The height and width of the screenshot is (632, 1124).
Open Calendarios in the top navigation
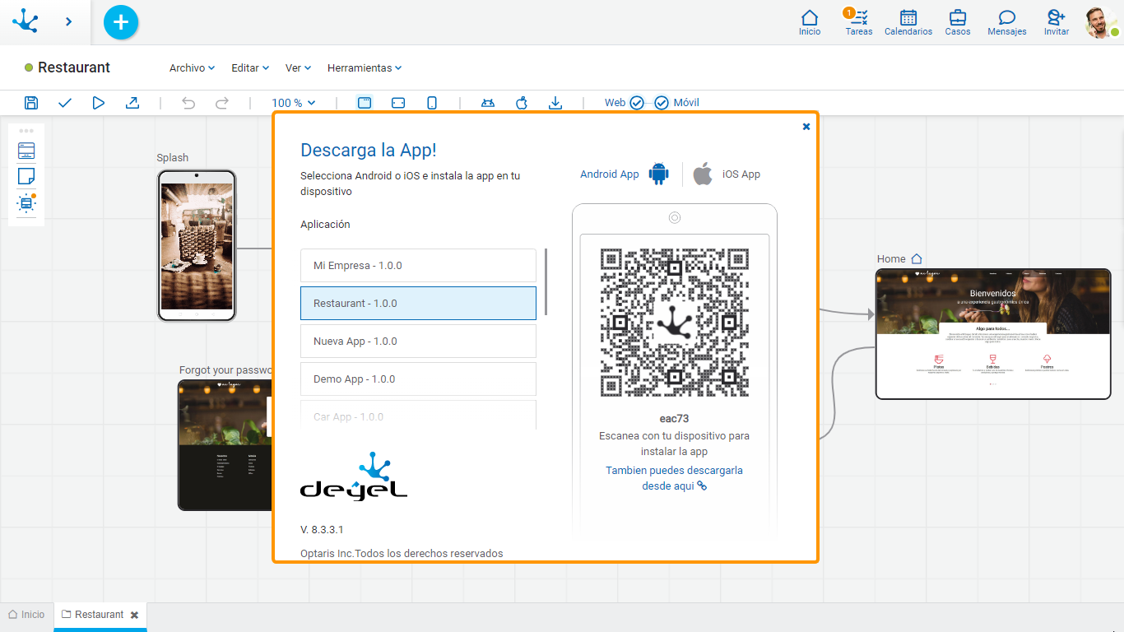pyautogui.click(x=908, y=23)
